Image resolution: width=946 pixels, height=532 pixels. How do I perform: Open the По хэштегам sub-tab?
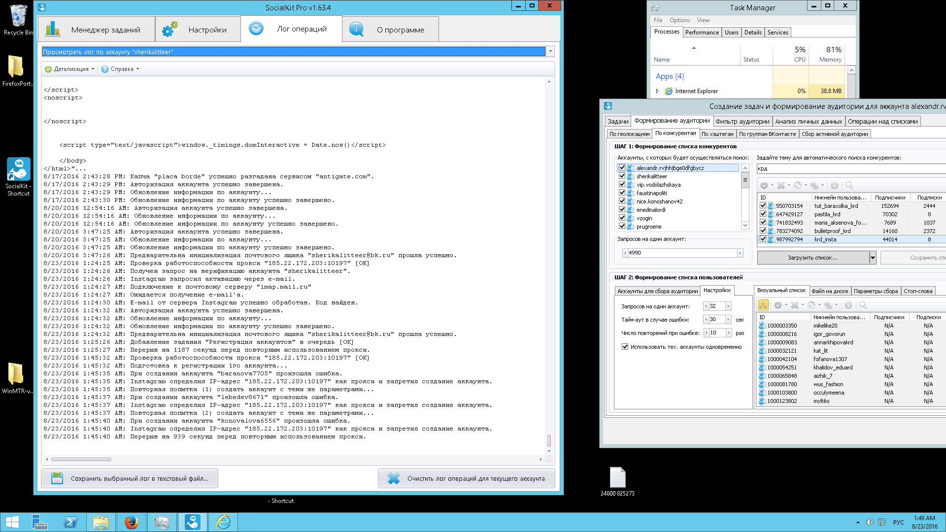click(x=717, y=134)
